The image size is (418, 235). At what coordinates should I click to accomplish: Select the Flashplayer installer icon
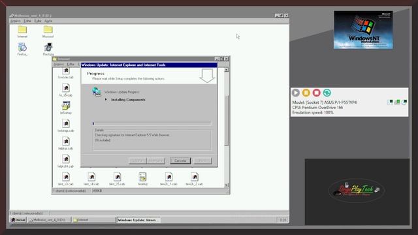(48, 50)
